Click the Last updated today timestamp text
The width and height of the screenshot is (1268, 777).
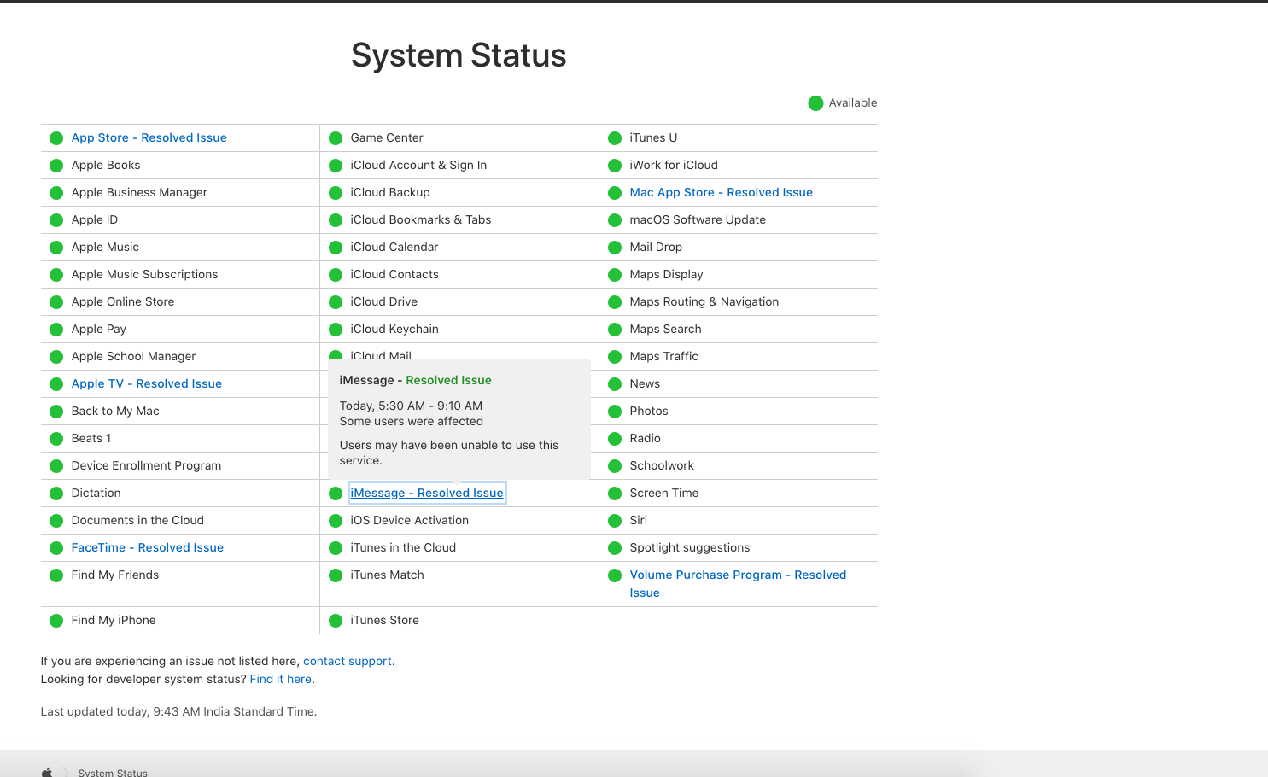(178, 711)
